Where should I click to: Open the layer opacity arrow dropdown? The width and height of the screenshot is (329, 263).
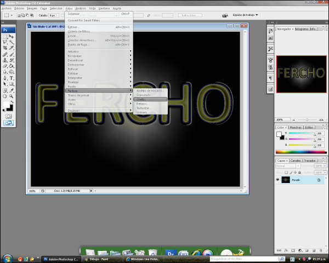325,166
